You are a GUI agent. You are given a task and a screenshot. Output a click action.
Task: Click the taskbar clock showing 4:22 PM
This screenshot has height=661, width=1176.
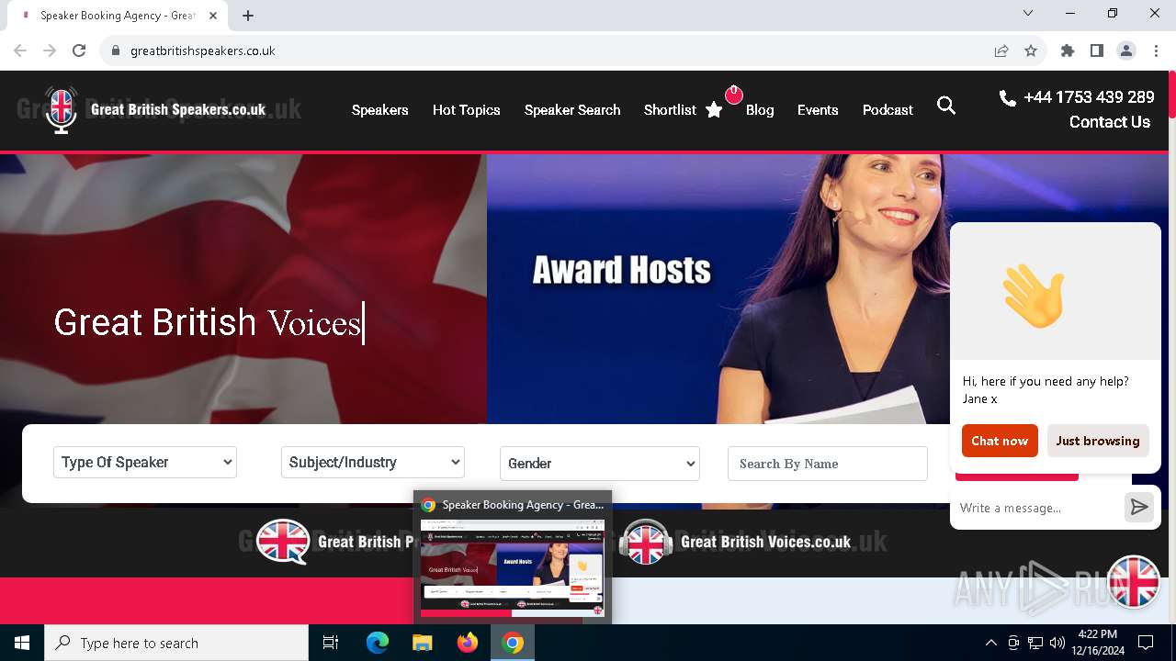[1097, 643]
